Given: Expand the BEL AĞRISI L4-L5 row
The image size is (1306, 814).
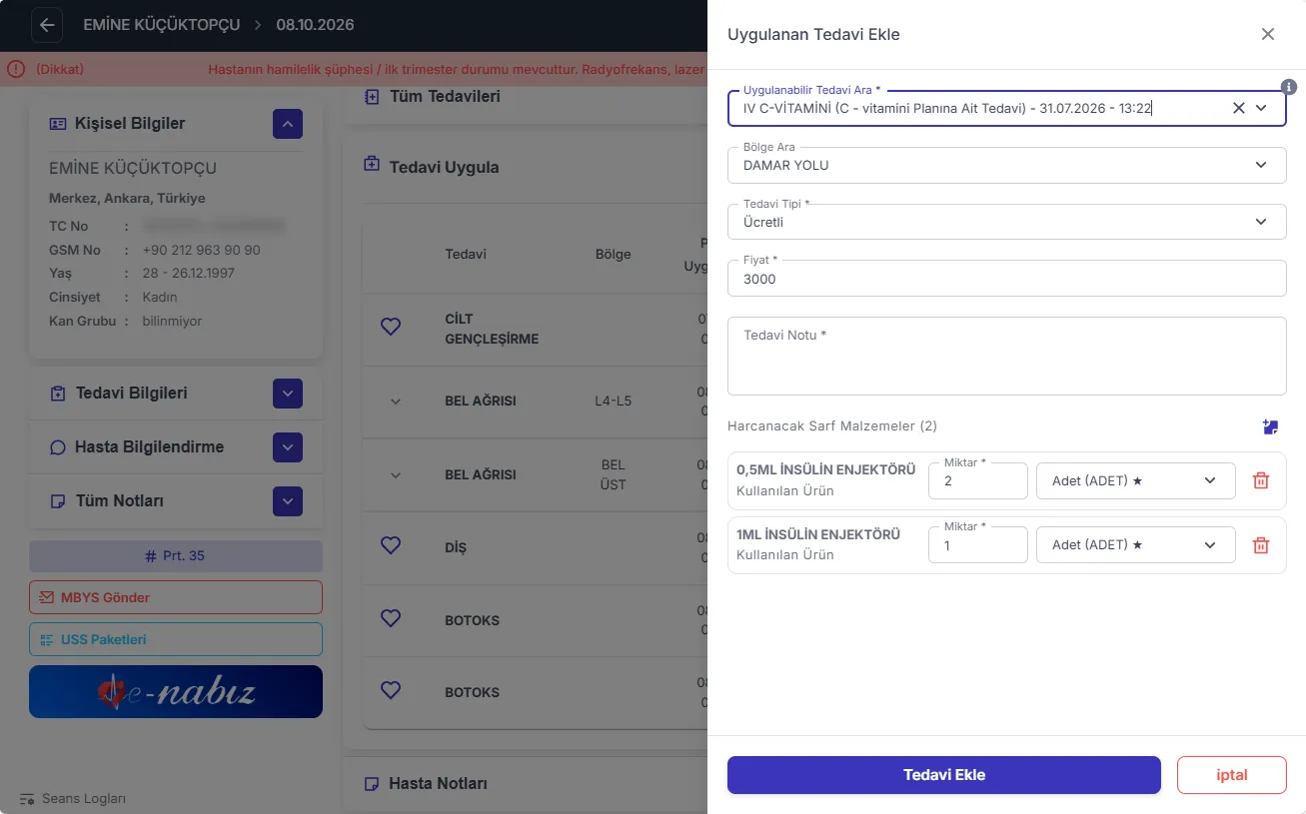Looking at the screenshot, I should click(x=396, y=402).
